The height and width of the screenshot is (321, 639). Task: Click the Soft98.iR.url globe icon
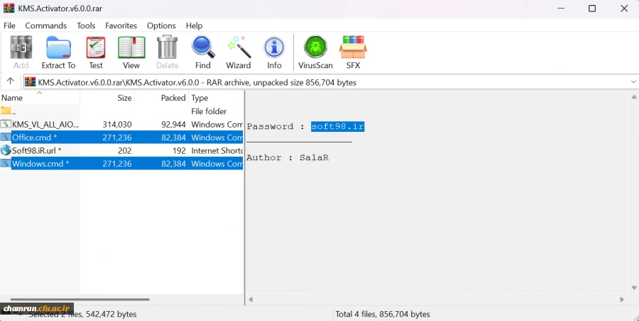pos(6,150)
